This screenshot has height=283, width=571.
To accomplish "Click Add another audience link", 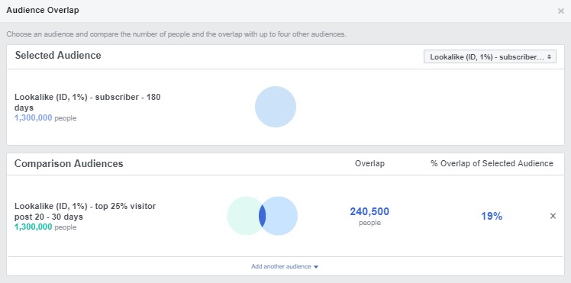I will click(285, 267).
